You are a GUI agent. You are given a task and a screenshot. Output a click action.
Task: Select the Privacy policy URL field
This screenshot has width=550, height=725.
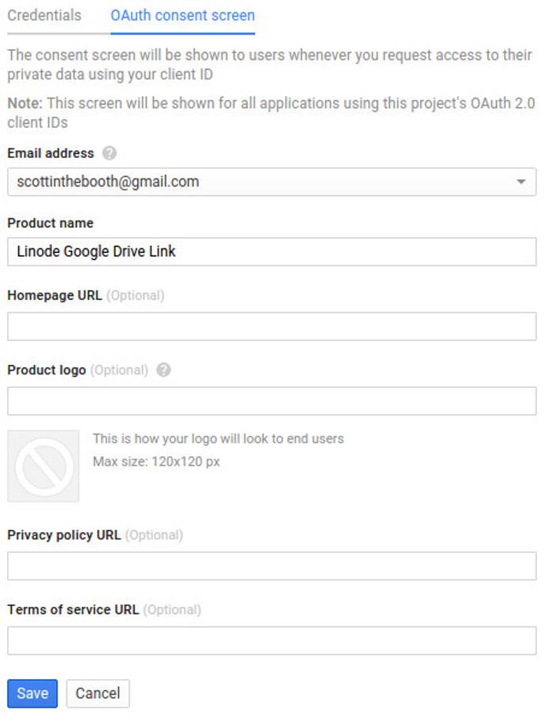coord(269,566)
